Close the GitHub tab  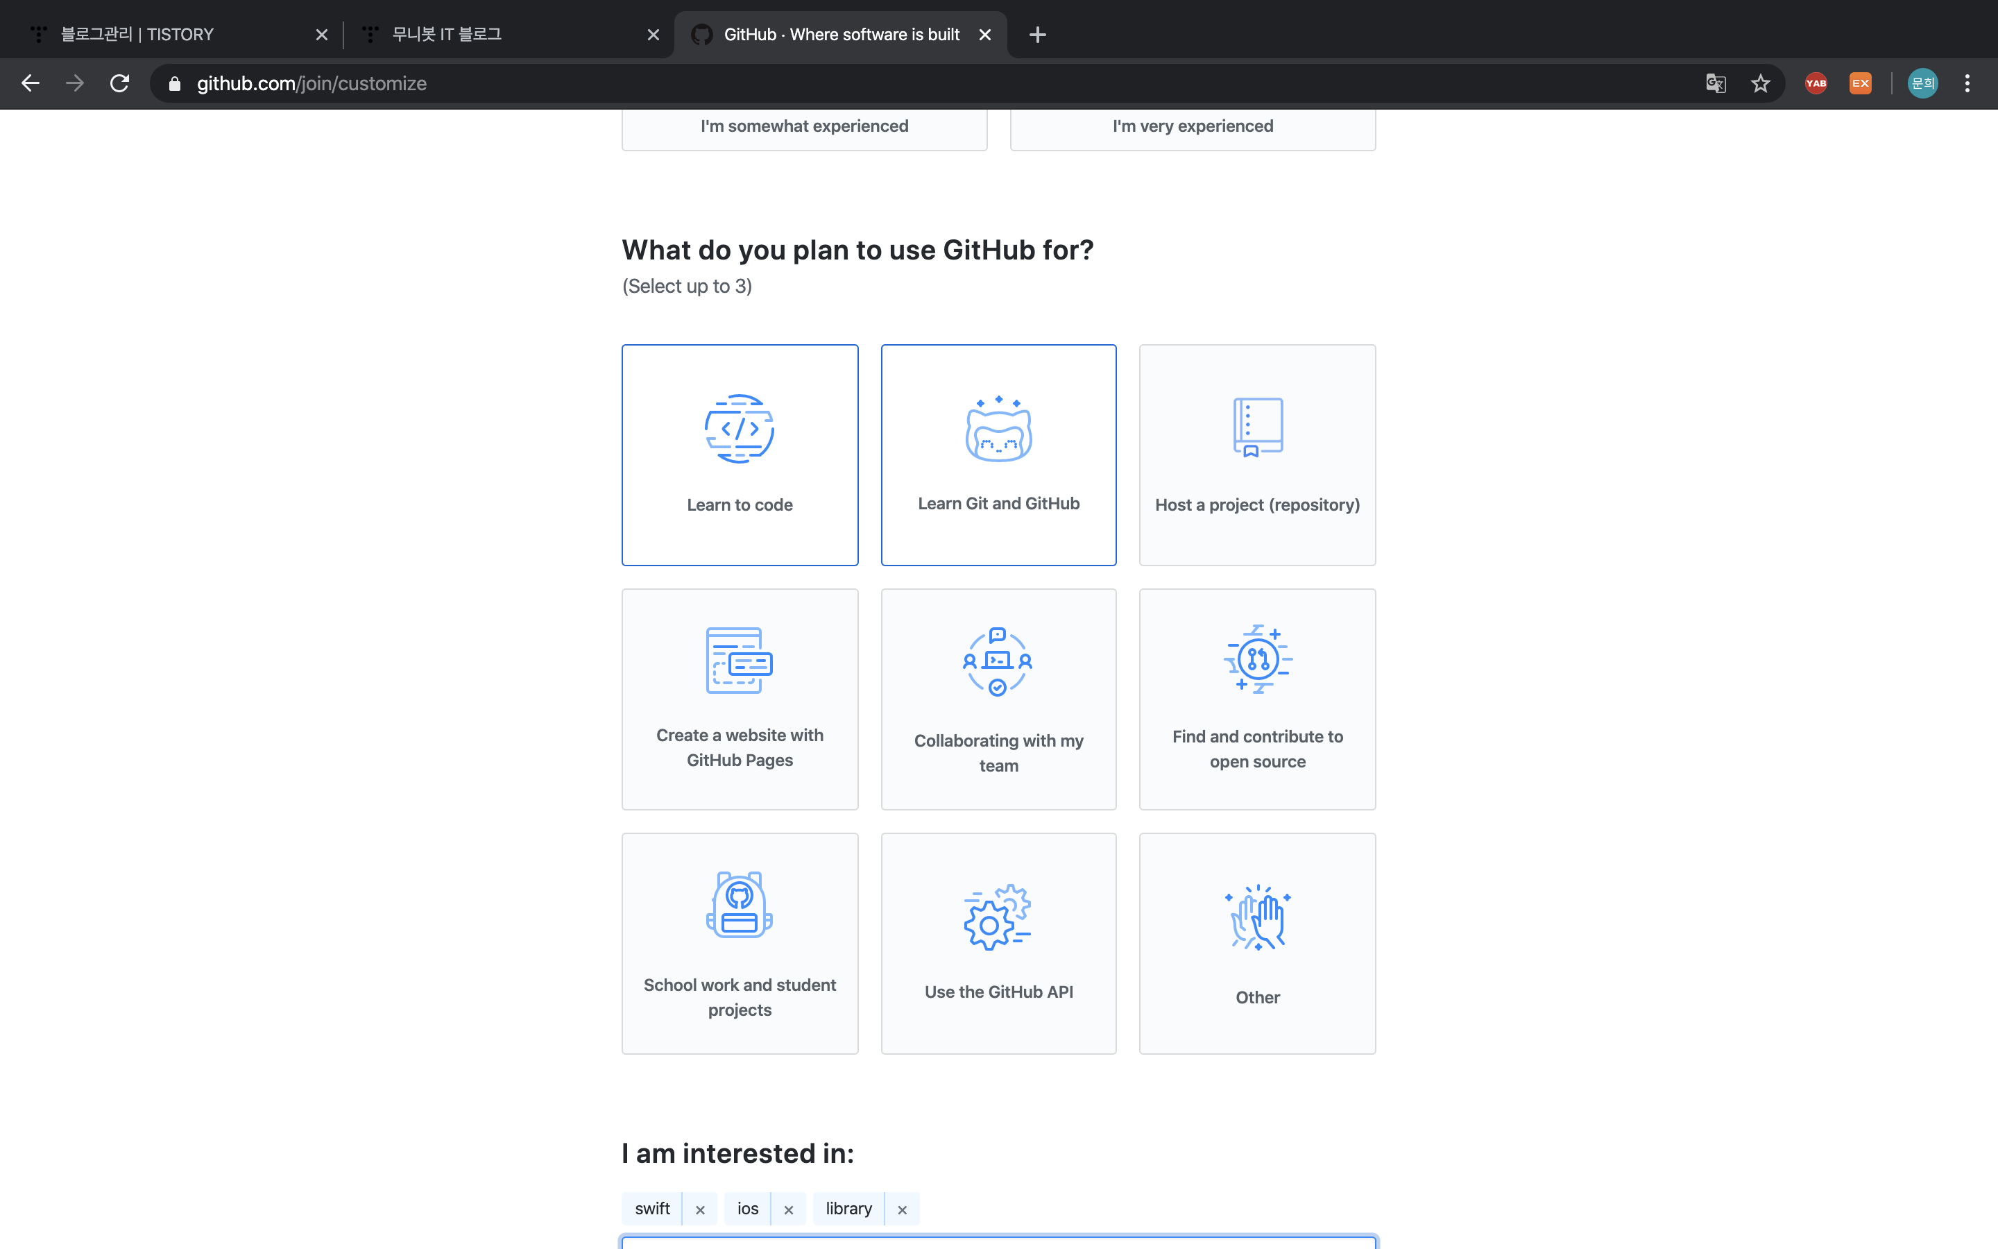(x=985, y=35)
